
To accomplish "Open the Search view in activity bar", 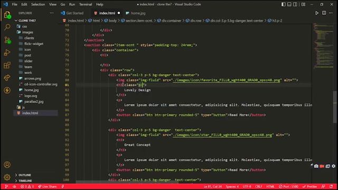I will (x=7, y=27).
